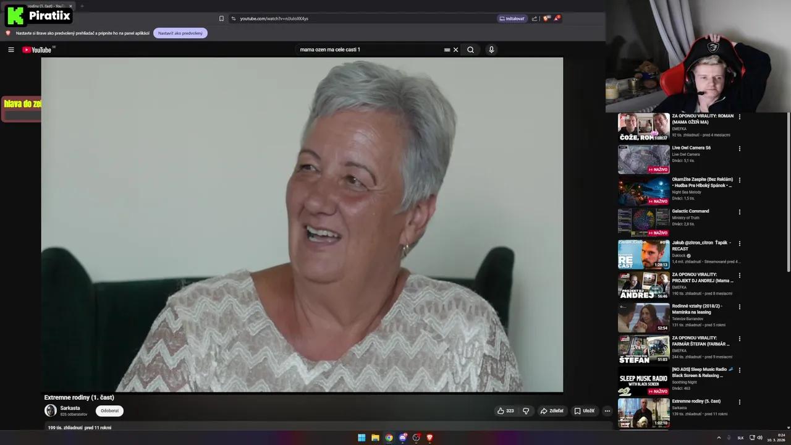The width and height of the screenshot is (791, 445).
Task: Bookmark this page in the address bar
Action: pyautogui.click(x=221, y=19)
